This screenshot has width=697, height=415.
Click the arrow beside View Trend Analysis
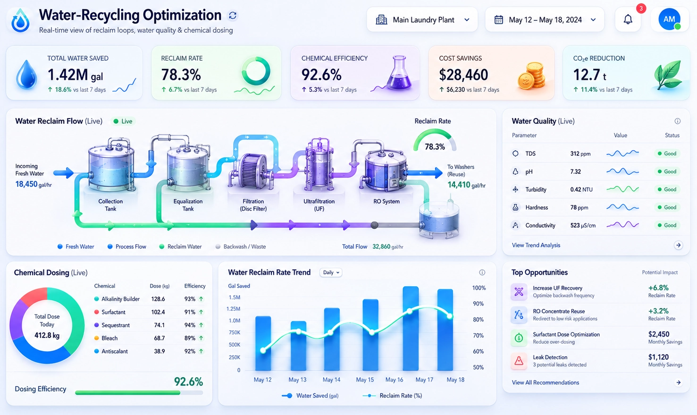click(678, 245)
